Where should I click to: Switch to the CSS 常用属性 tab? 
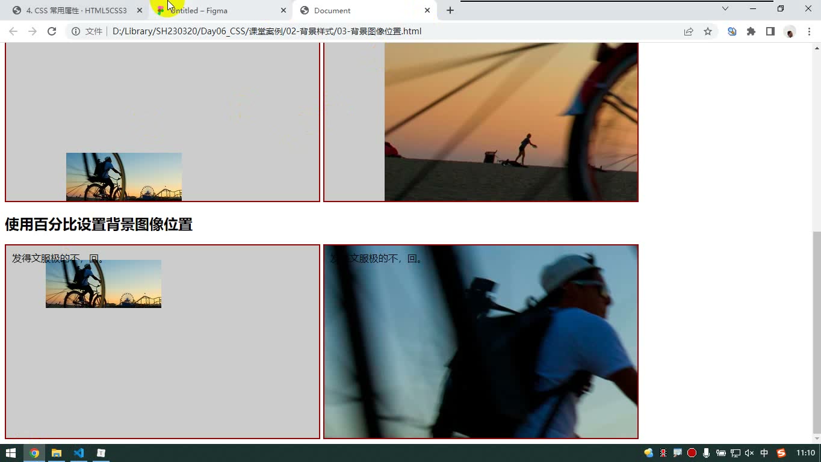click(x=76, y=10)
